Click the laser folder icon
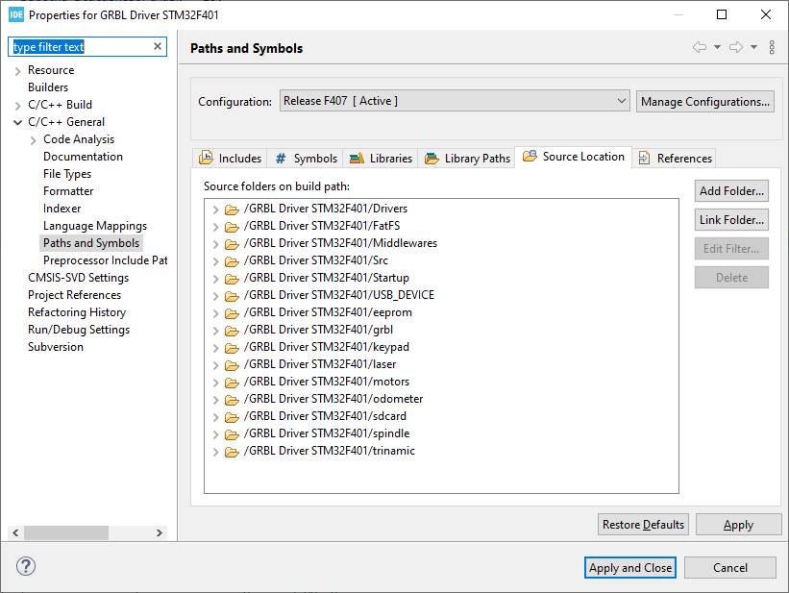Screen dimensions: 789x593 [232, 365]
